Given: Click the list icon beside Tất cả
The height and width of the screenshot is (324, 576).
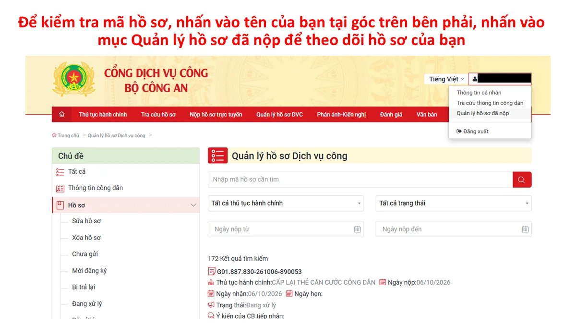Looking at the screenshot, I should [60, 172].
